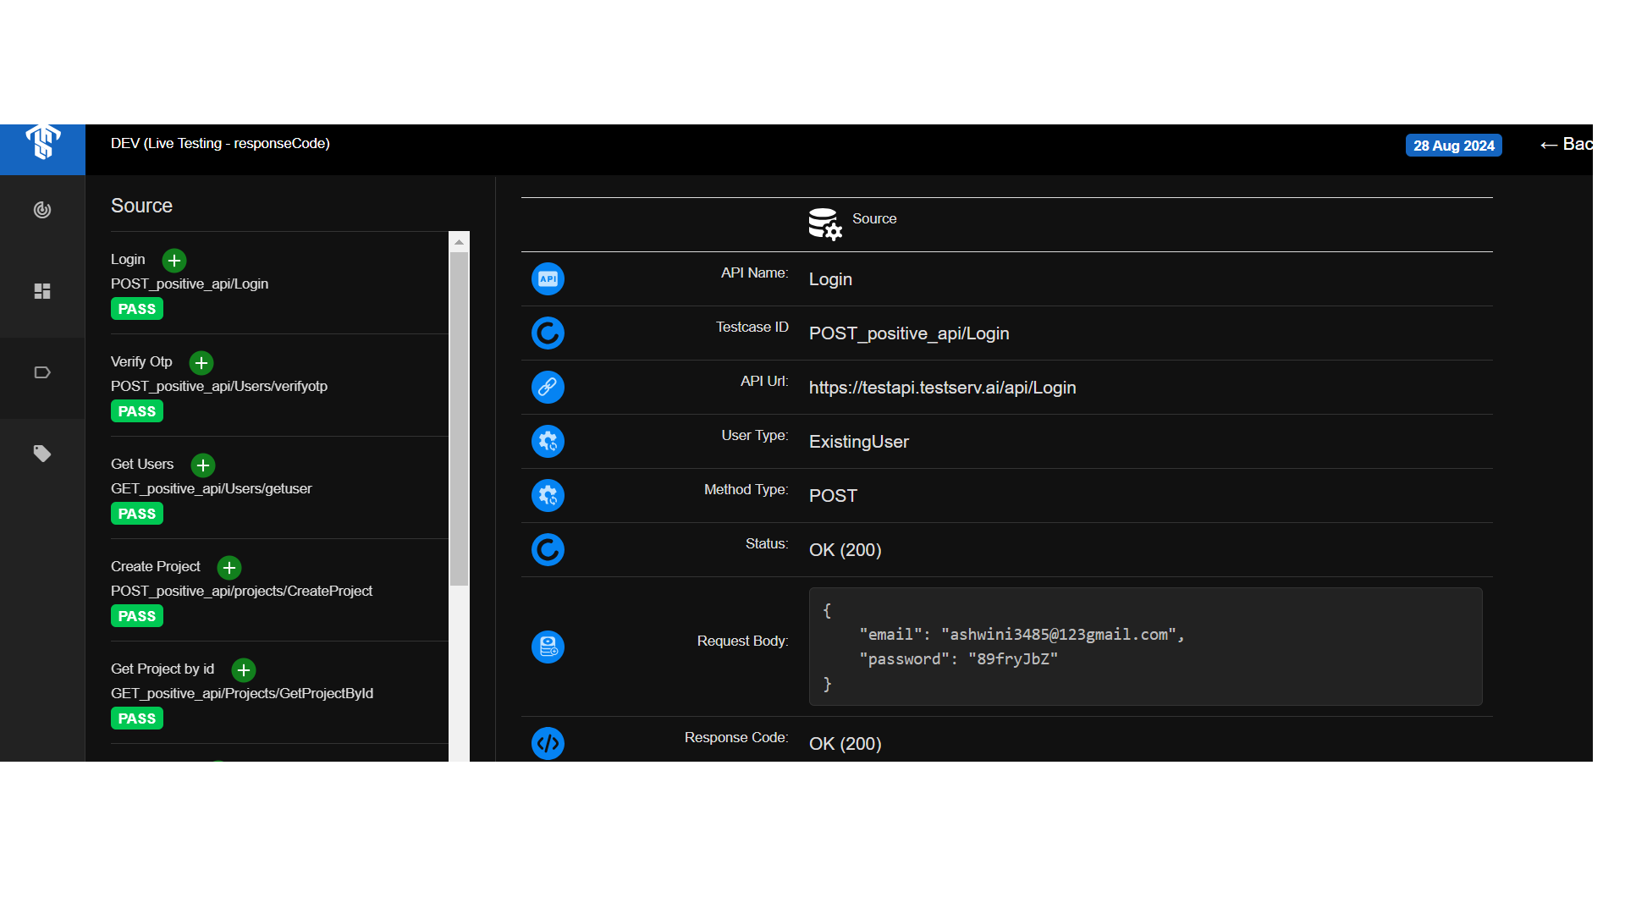Click the label outline icon in sidebar
The height and width of the screenshot is (914, 1625).
click(x=42, y=372)
